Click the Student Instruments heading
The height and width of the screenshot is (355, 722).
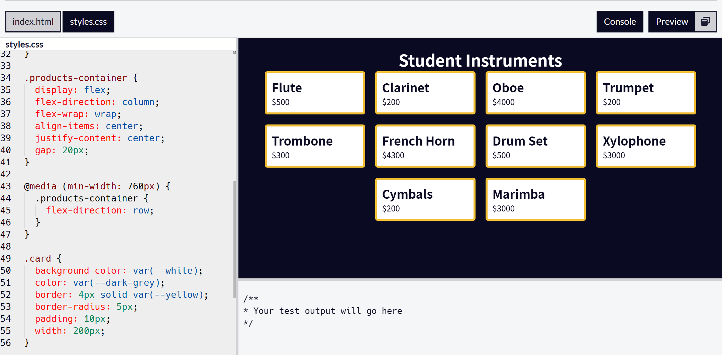point(480,61)
